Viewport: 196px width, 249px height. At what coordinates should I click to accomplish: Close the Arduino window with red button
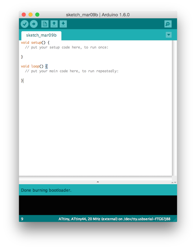click(24, 15)
